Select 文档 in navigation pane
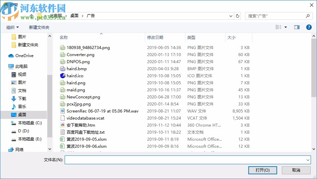This screenshot has height=179, width=317. tap(22, 91)
